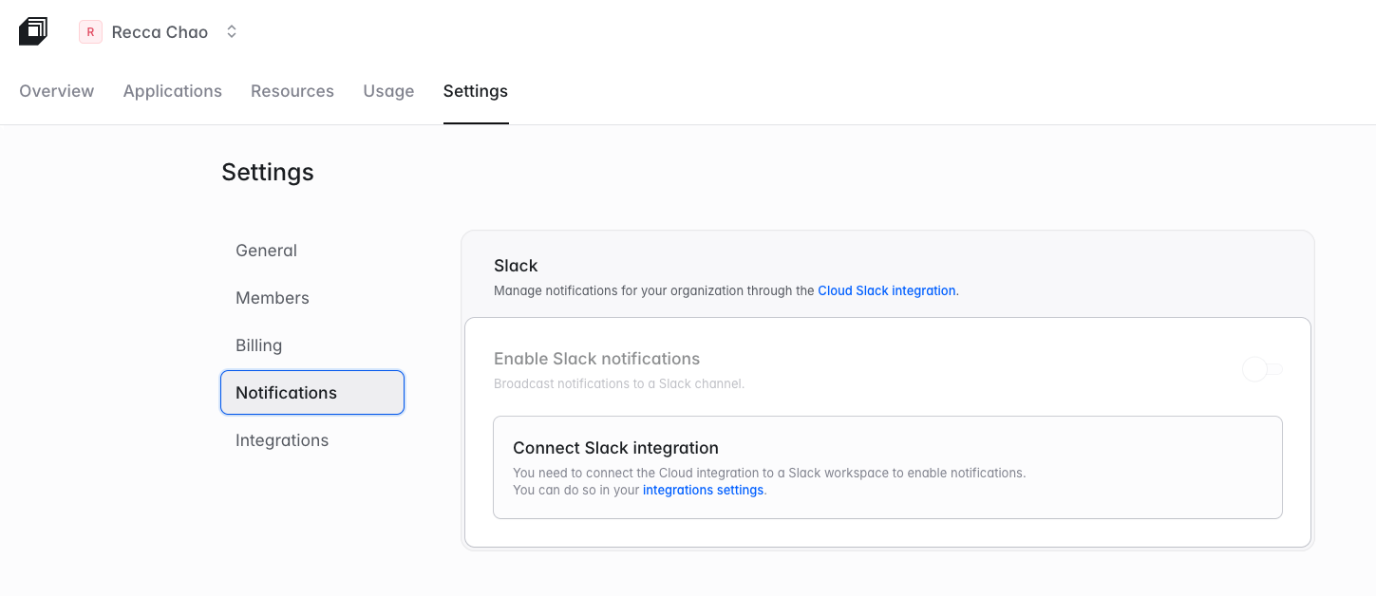Open Integrations settings from sidebar
1376x596 pixels.
pos(282,440)
